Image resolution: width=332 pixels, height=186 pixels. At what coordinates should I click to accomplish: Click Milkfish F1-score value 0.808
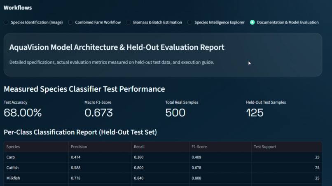point(196,178)
